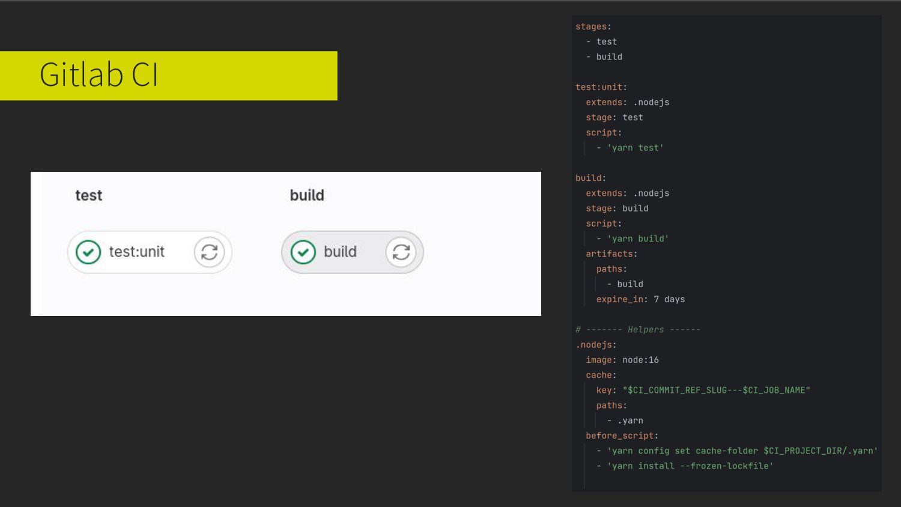Click the 'stages:' line in the code
The height and width of the screenshot is (507, 901).
pos(593,26)
